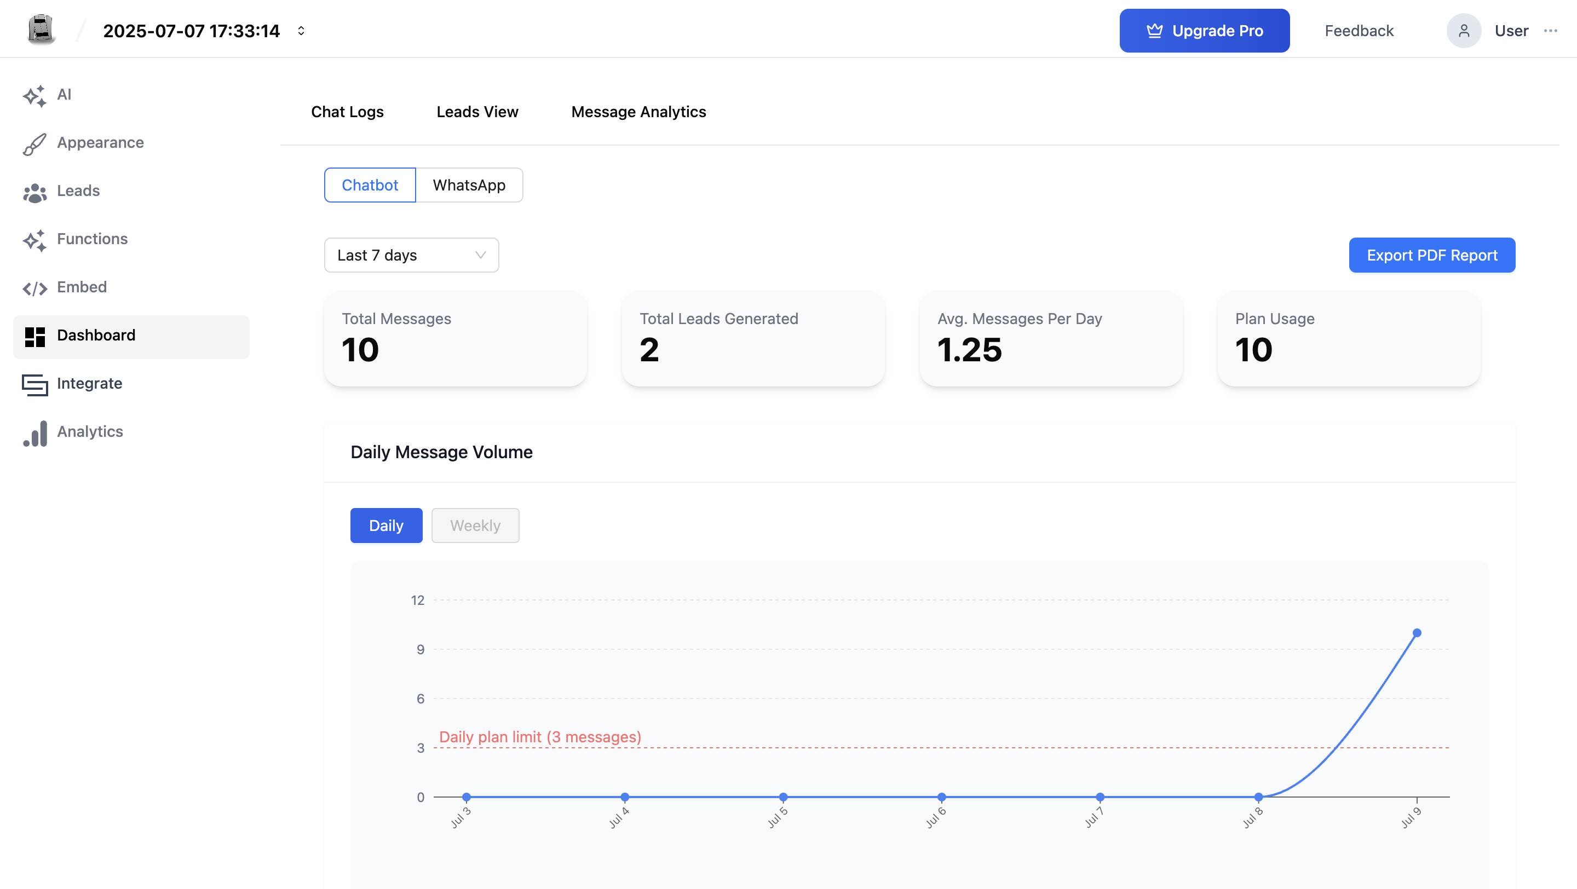Open the Leads people icon

click(x=35, y=192)
